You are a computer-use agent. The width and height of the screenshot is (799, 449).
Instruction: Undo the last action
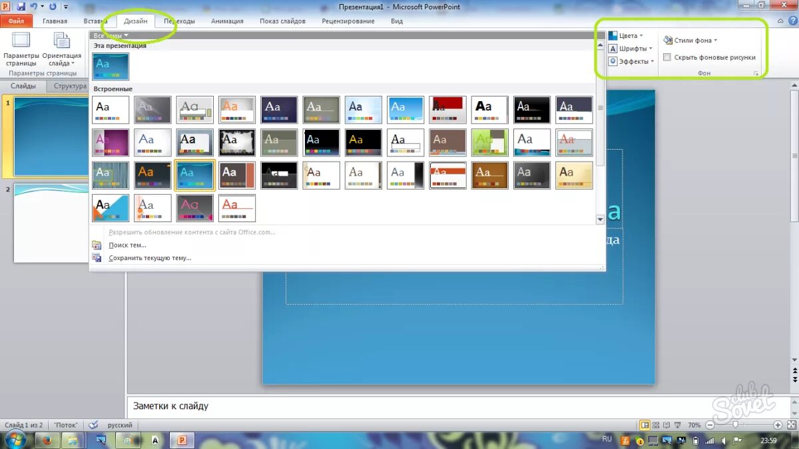(33, 7)
